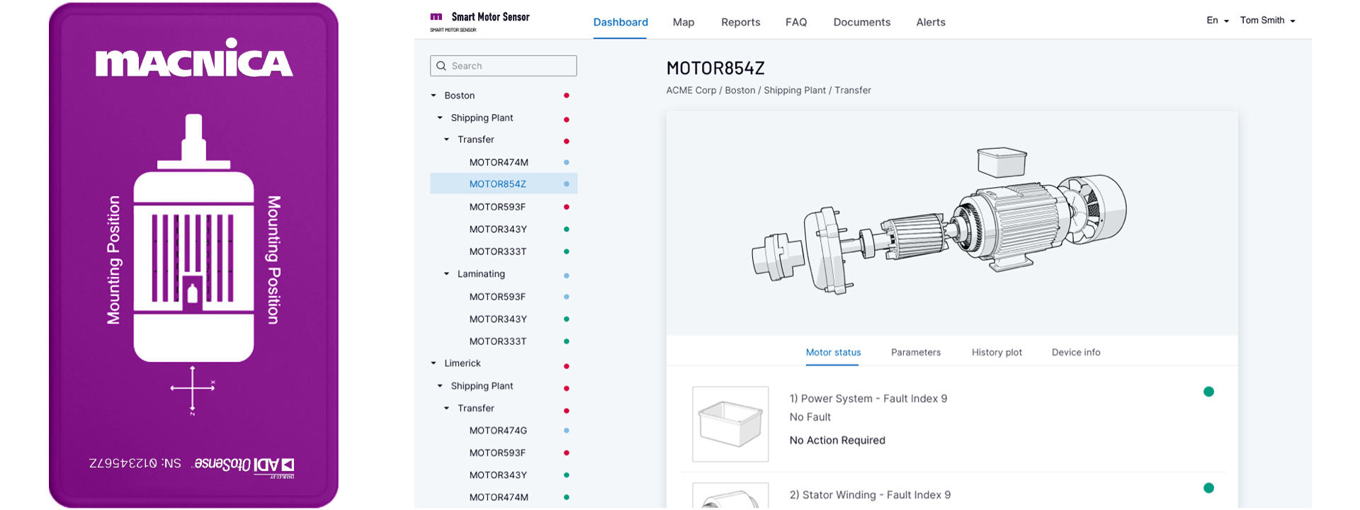The height and width of the screenshot is (510, 1360).
Task: Switch to the Parameters tab
Action: (915, 352)
